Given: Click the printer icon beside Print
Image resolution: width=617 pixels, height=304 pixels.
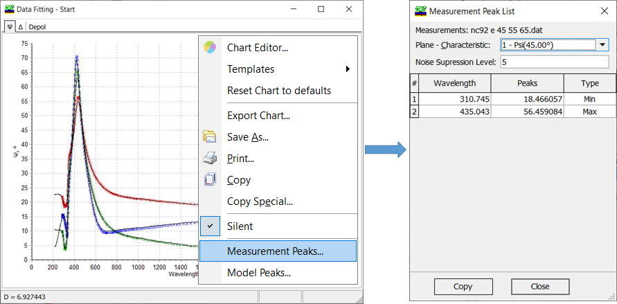Looking at the screenshot, I should tap(210, 159).
